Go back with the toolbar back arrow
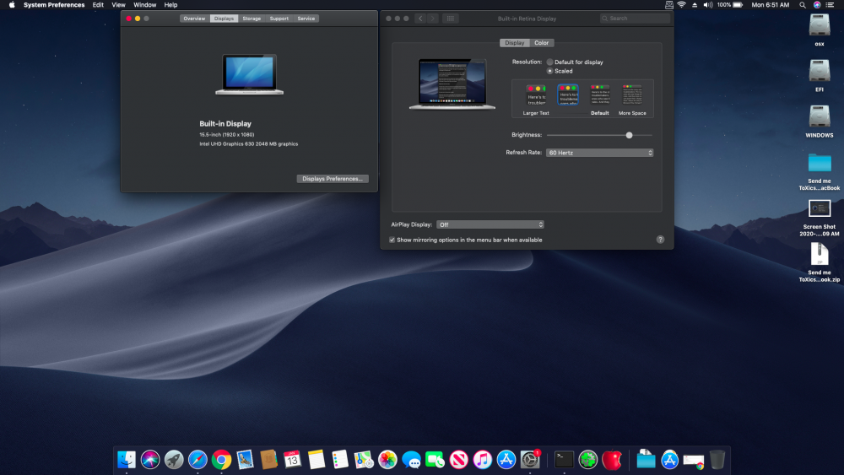Viewport: 844px width, 475px height. pyautogui.click(x=420, y=18)
